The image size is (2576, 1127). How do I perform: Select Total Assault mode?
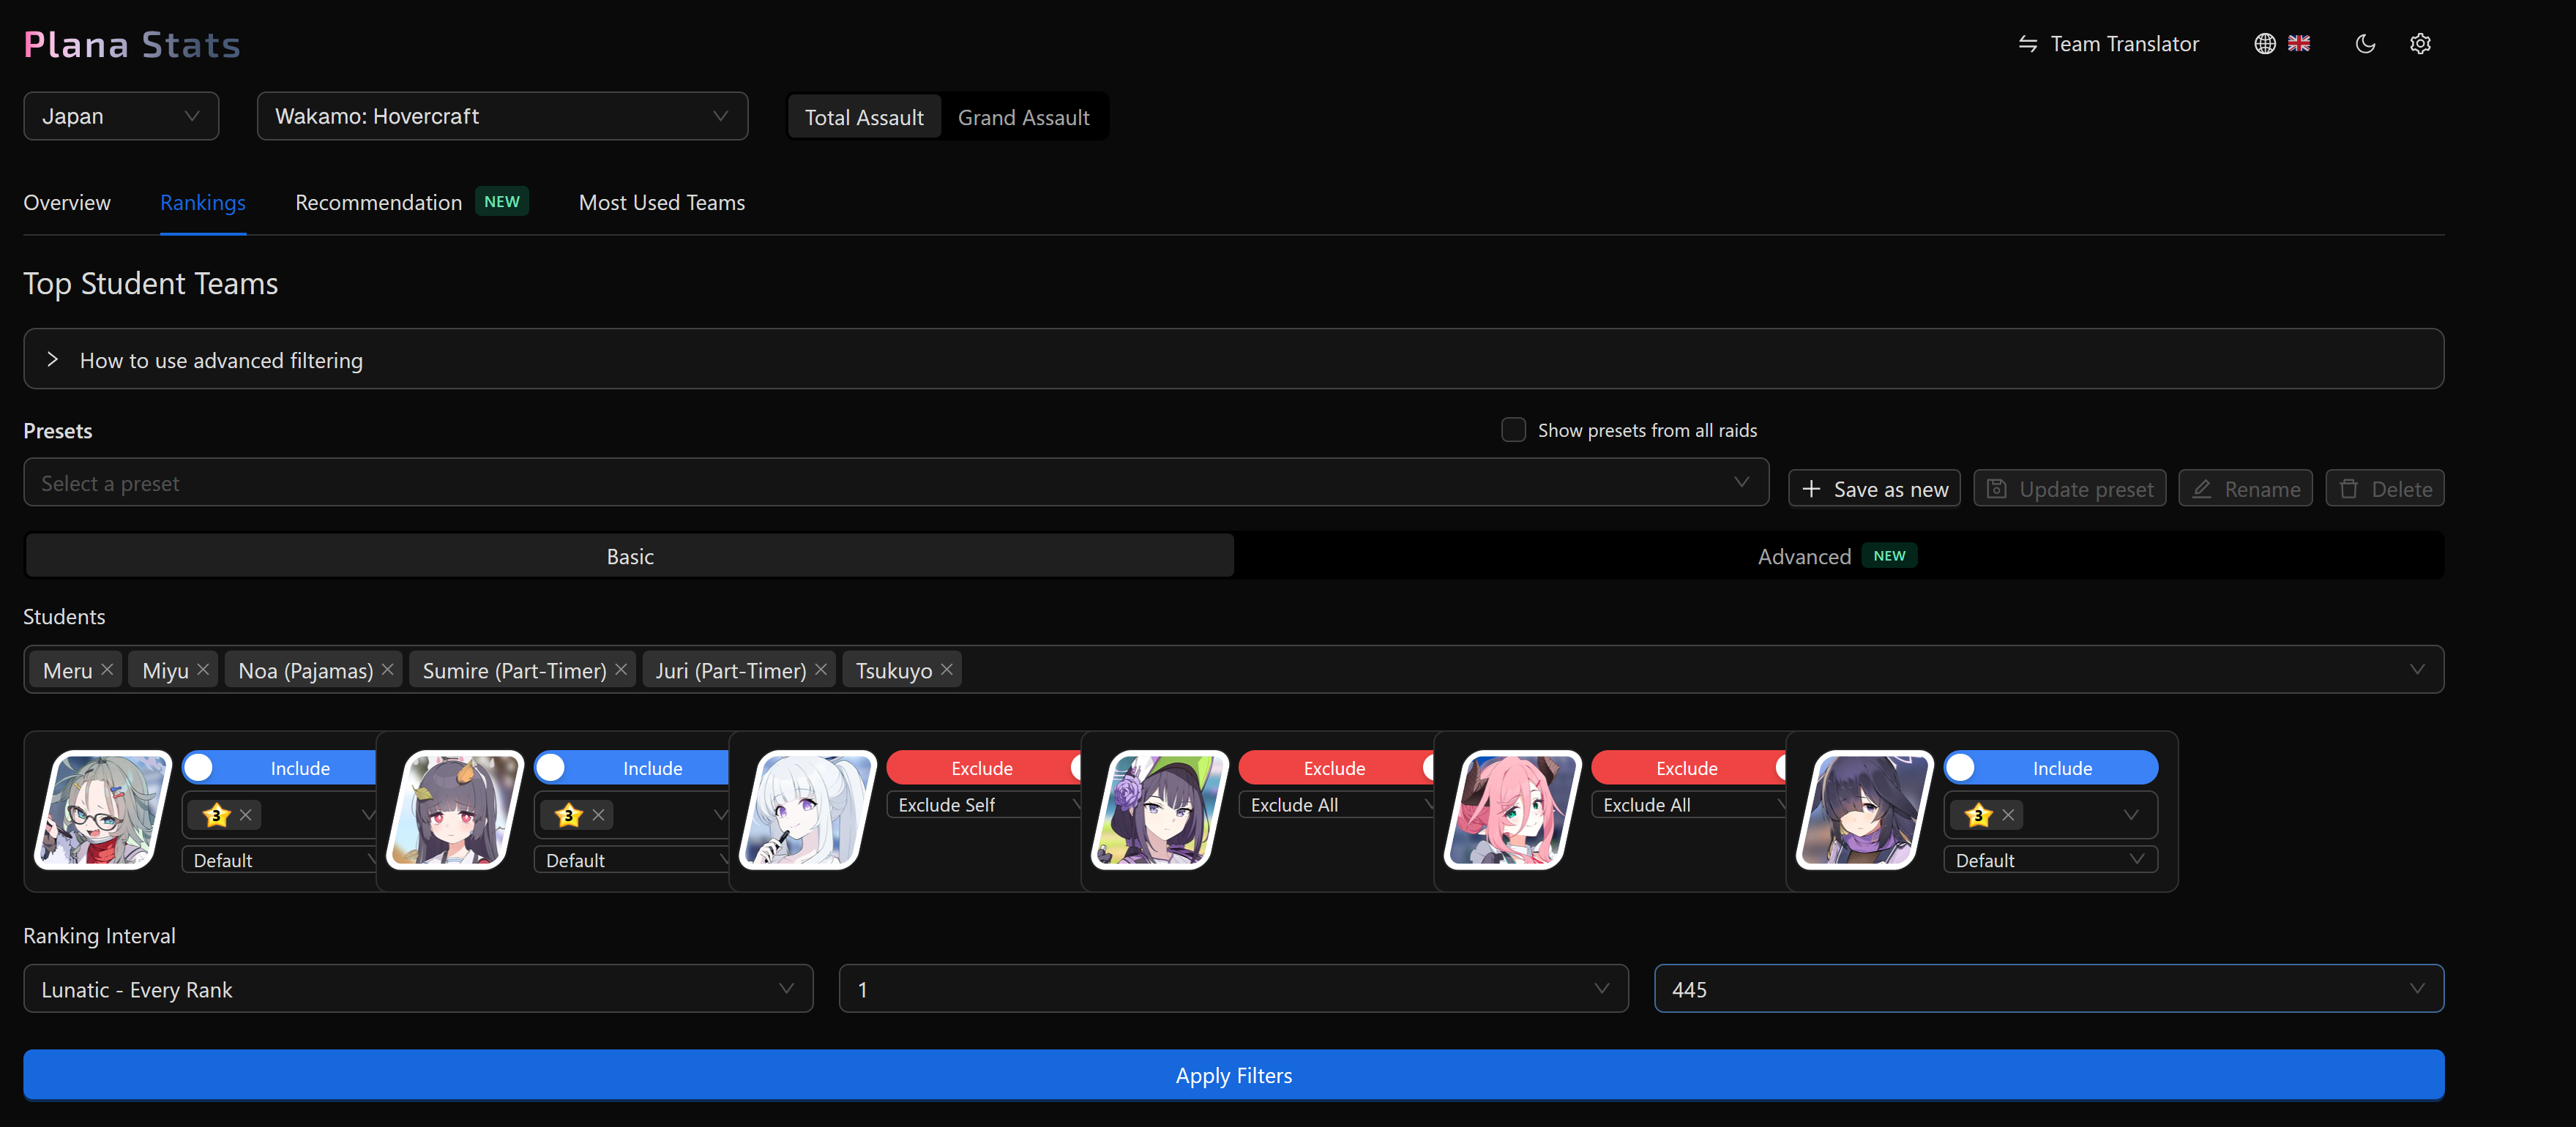coord(864,117)
